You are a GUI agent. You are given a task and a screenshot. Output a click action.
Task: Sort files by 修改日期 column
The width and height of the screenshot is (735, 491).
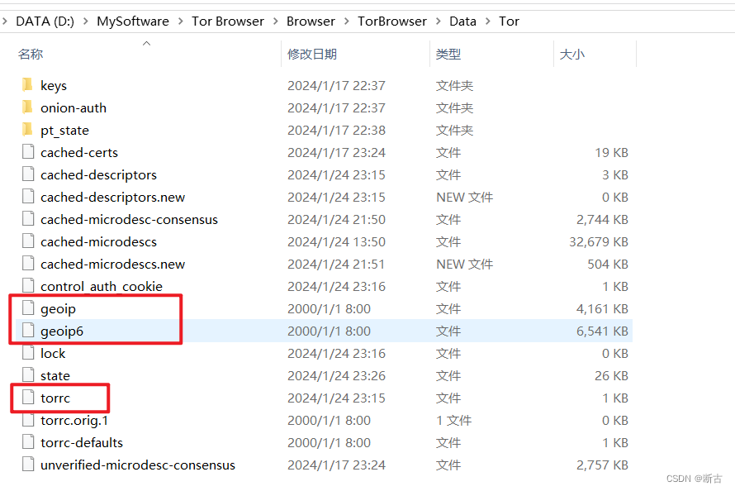point(314,53)
